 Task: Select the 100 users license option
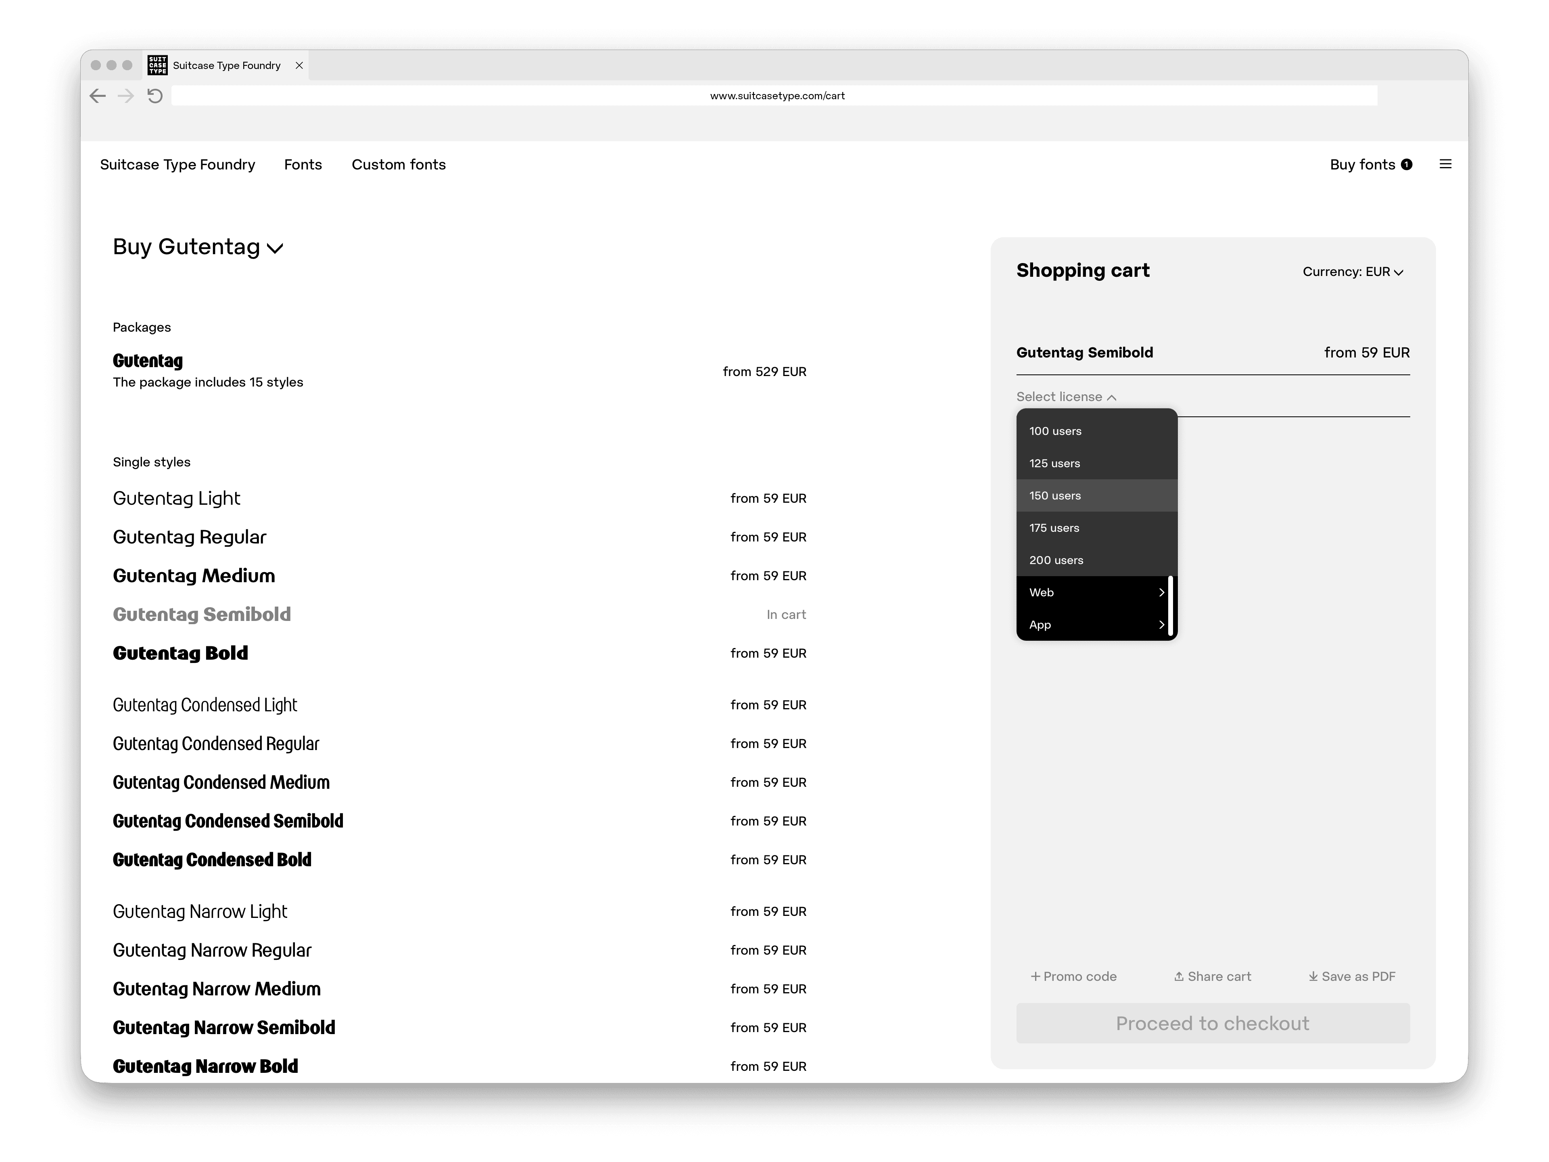click(1097, 431)
